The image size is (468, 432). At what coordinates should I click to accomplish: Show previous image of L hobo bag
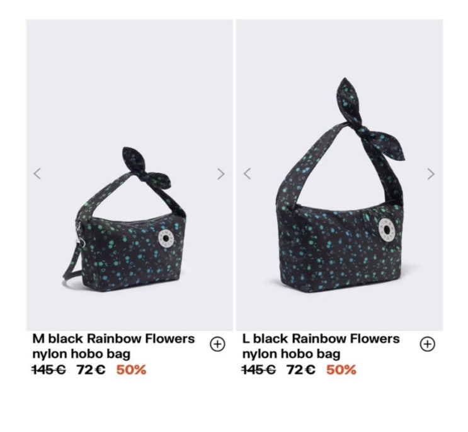click(247, 173)
